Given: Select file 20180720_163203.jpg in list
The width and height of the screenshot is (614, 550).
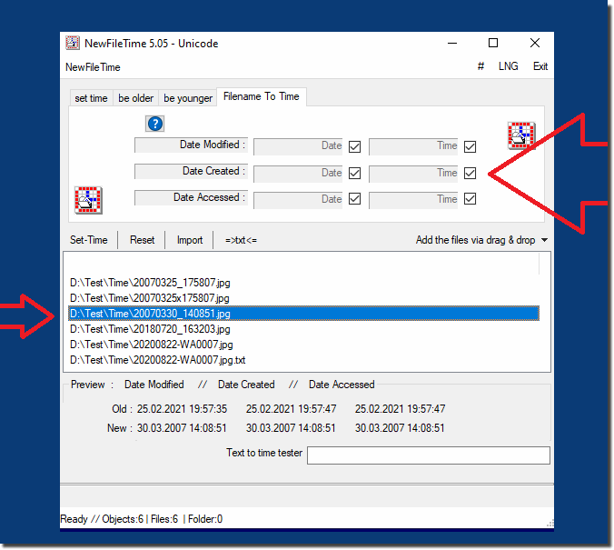Looking at the screenshot, I should [304, 329].
